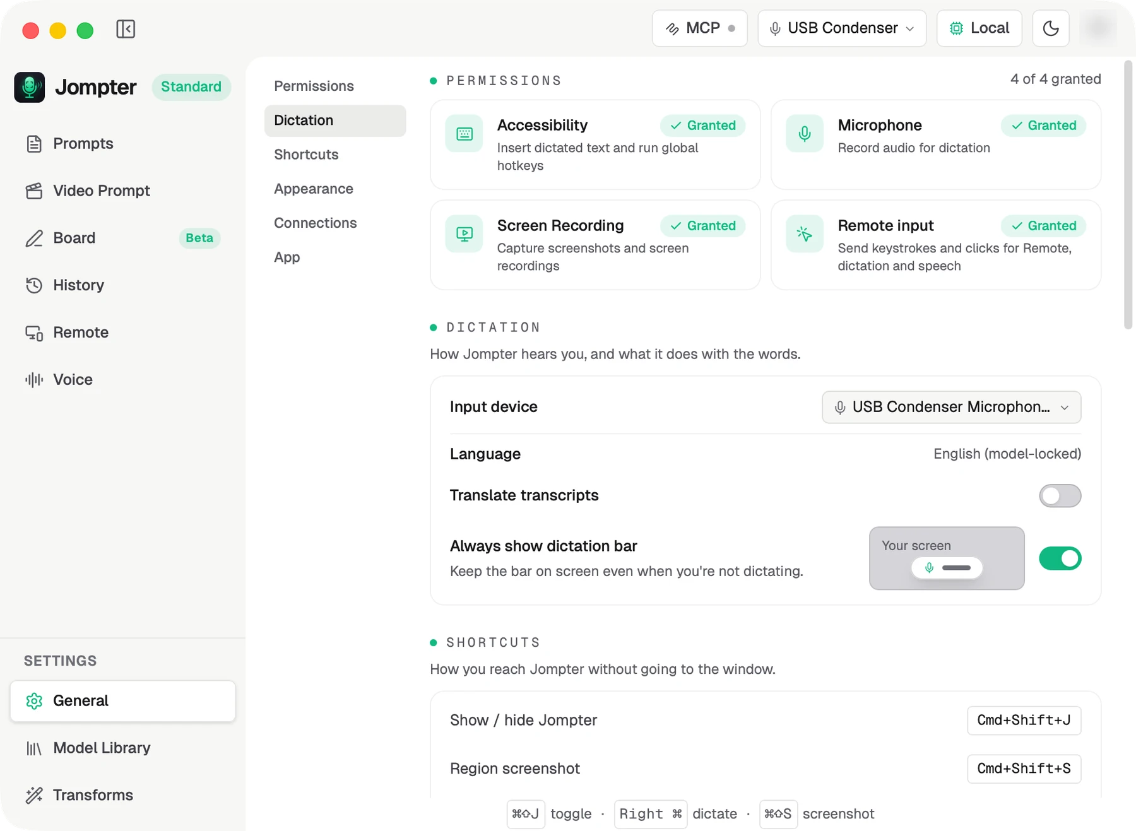Open the History page
Image resolution: width=1136 pixels, height=831 pixels.
[x=122, y=285]
